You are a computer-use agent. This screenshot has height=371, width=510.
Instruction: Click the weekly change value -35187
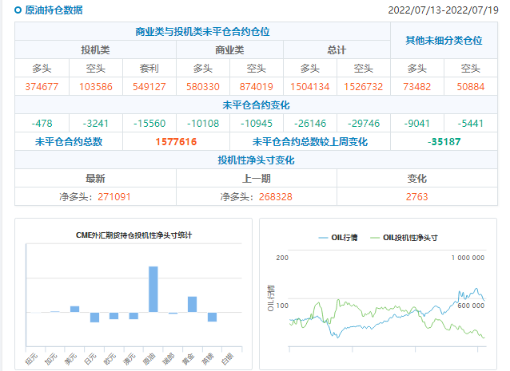[x=444, y=142]
